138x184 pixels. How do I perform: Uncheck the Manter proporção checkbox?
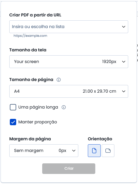(13, 122)
